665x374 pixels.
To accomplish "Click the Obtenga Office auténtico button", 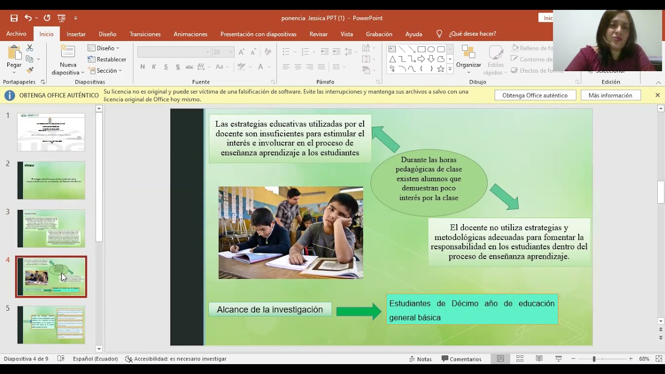I will (535, 96).
